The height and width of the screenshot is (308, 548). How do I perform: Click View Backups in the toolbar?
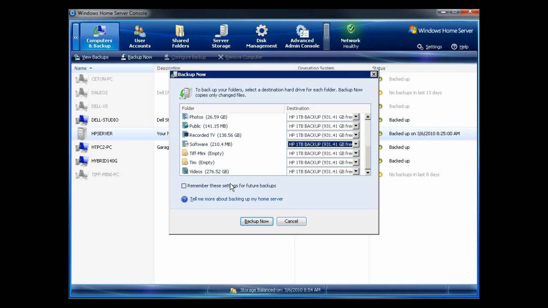pos(91,57)
